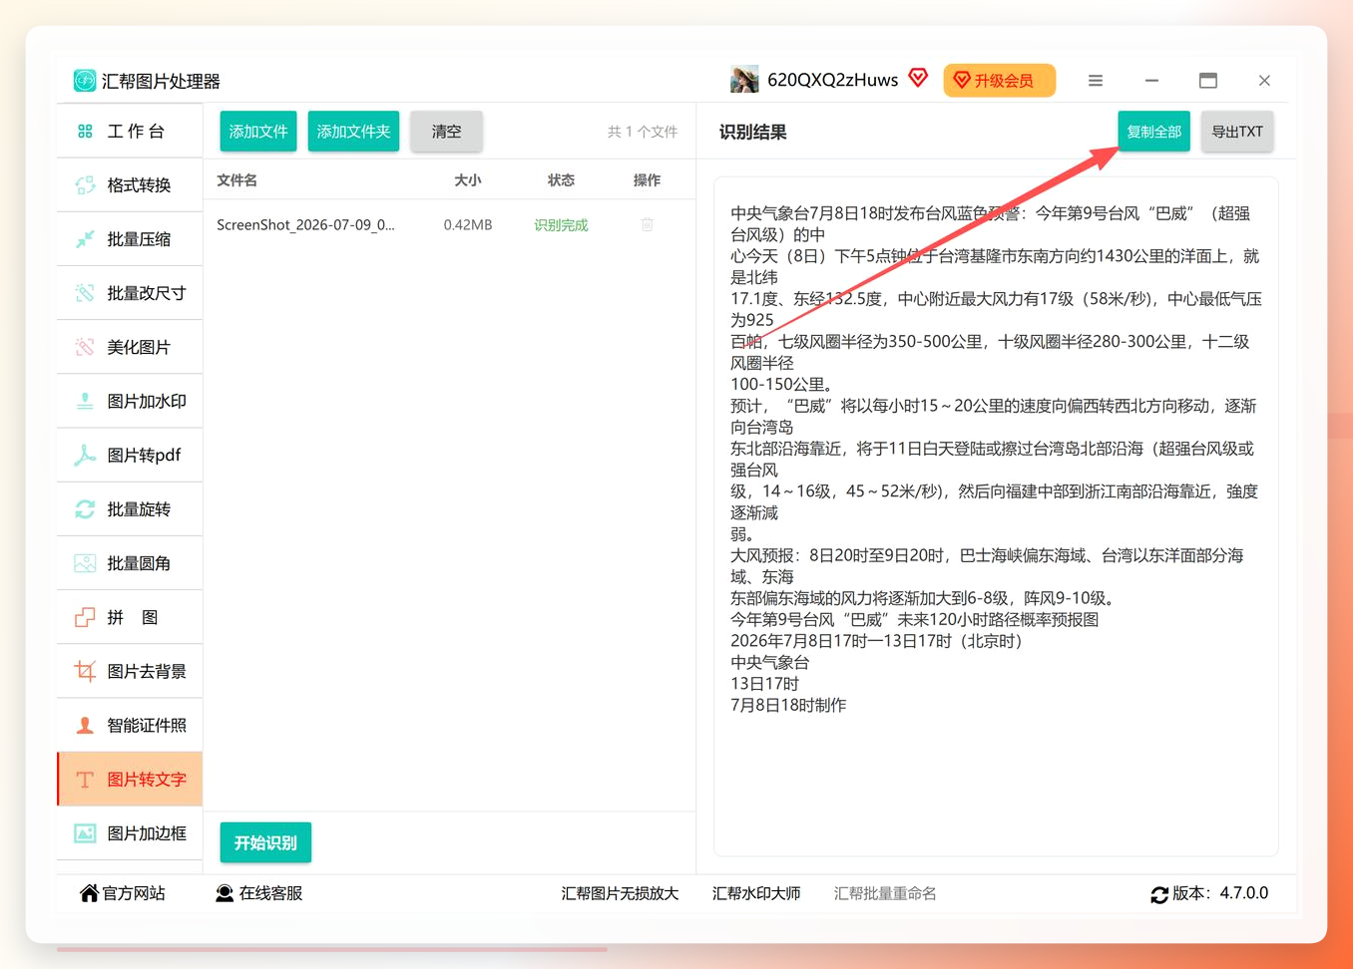
Task: Go to 批量圆角 in the sidebar
Action: pyautogui.click(x=139, y=563)
